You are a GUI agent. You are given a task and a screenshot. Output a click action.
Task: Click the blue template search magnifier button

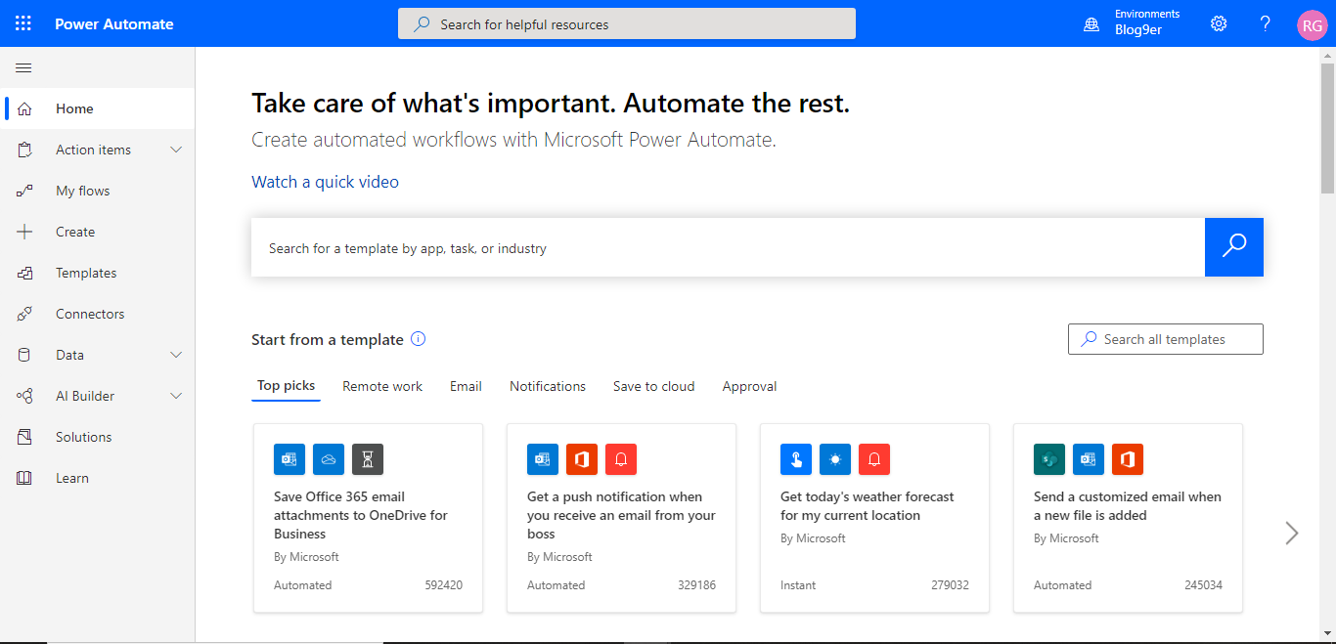pos(1234,247)
